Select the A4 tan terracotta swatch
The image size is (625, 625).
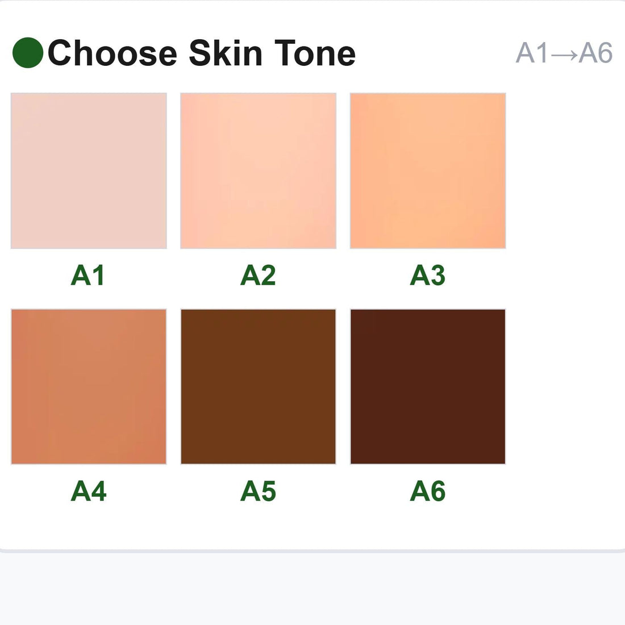(x=89, y=386)
